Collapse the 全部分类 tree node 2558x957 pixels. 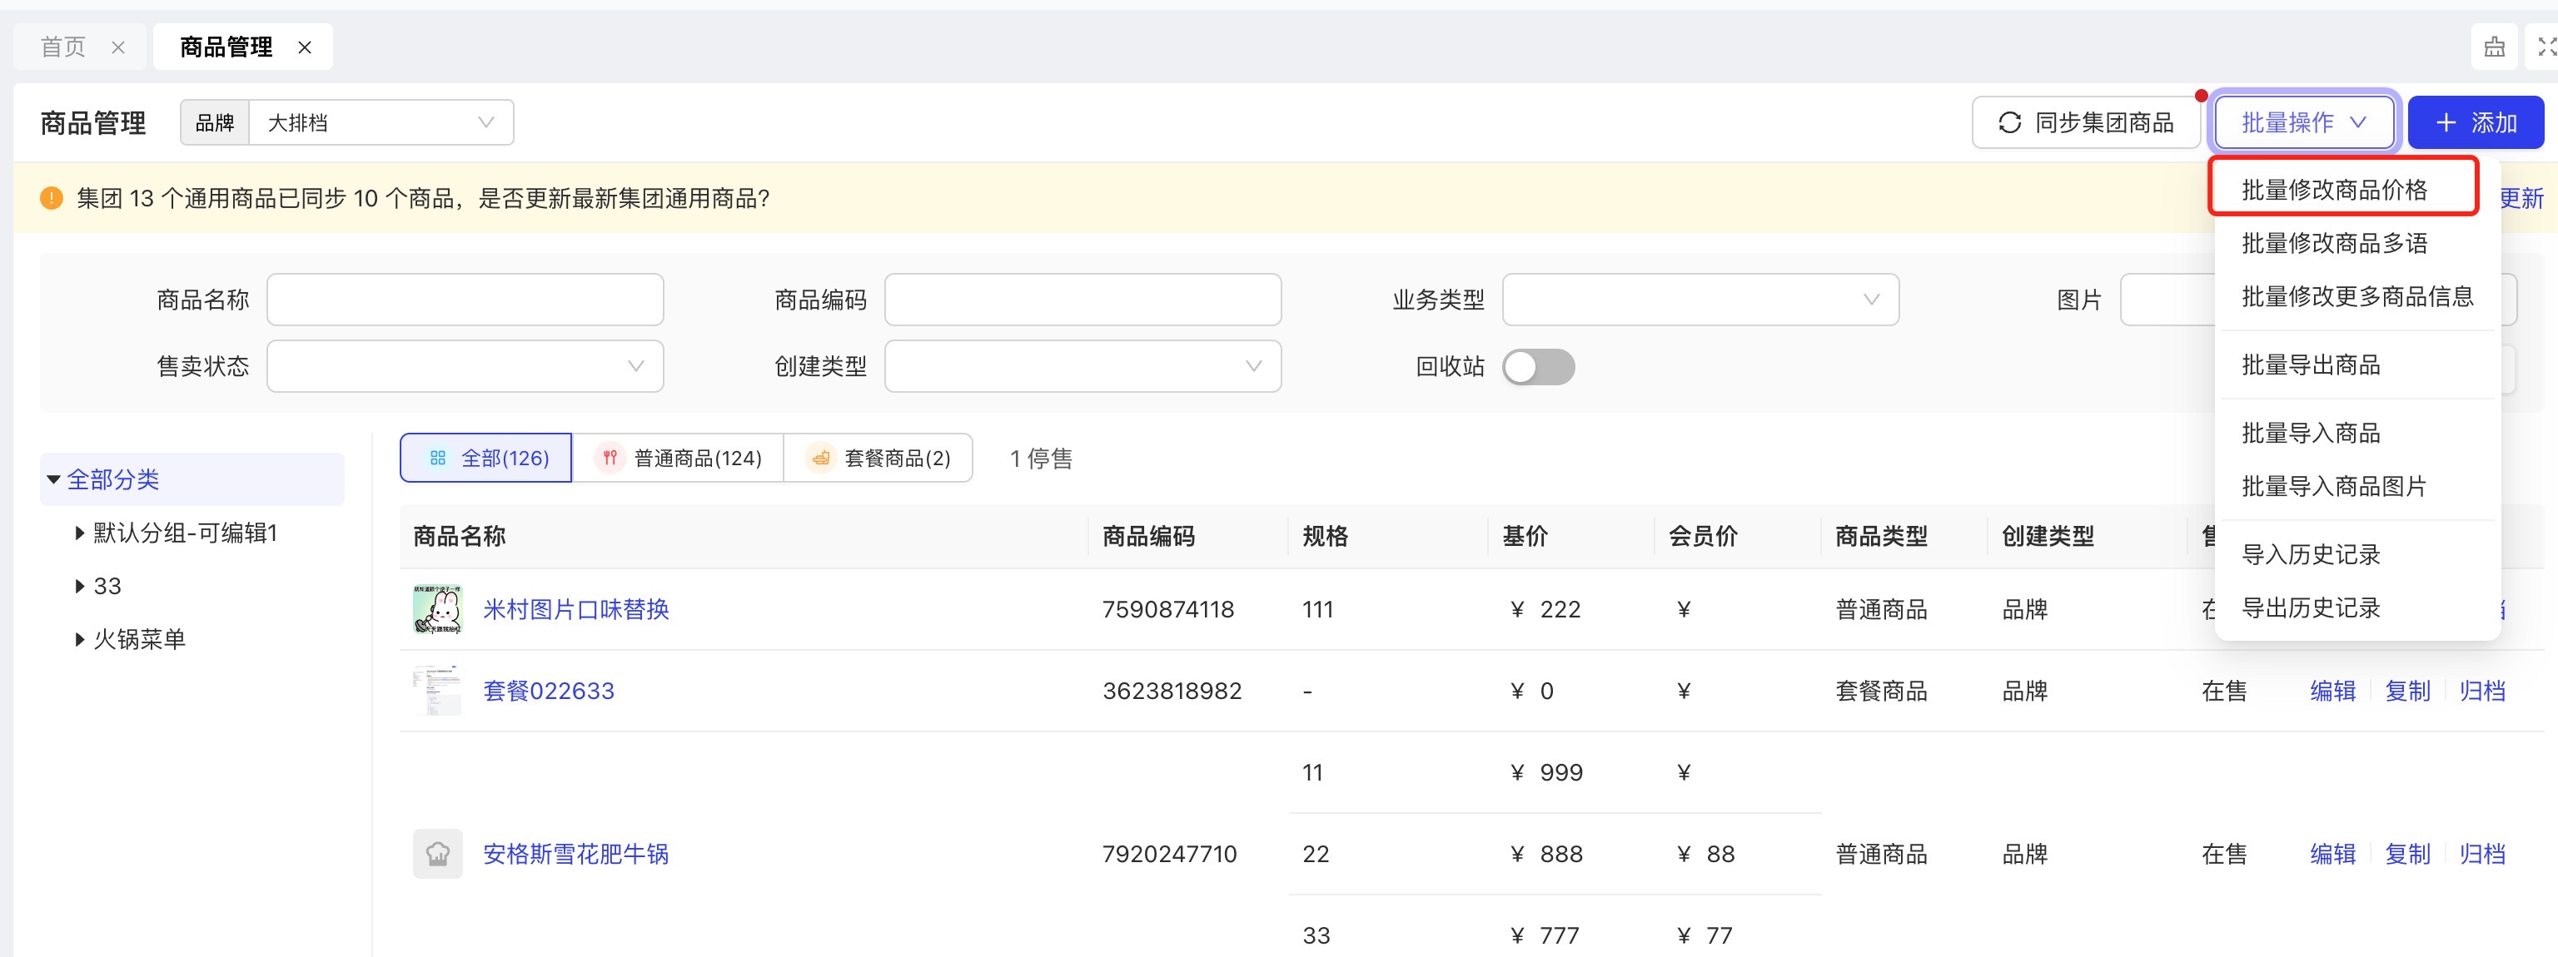(x=53, y=479)
